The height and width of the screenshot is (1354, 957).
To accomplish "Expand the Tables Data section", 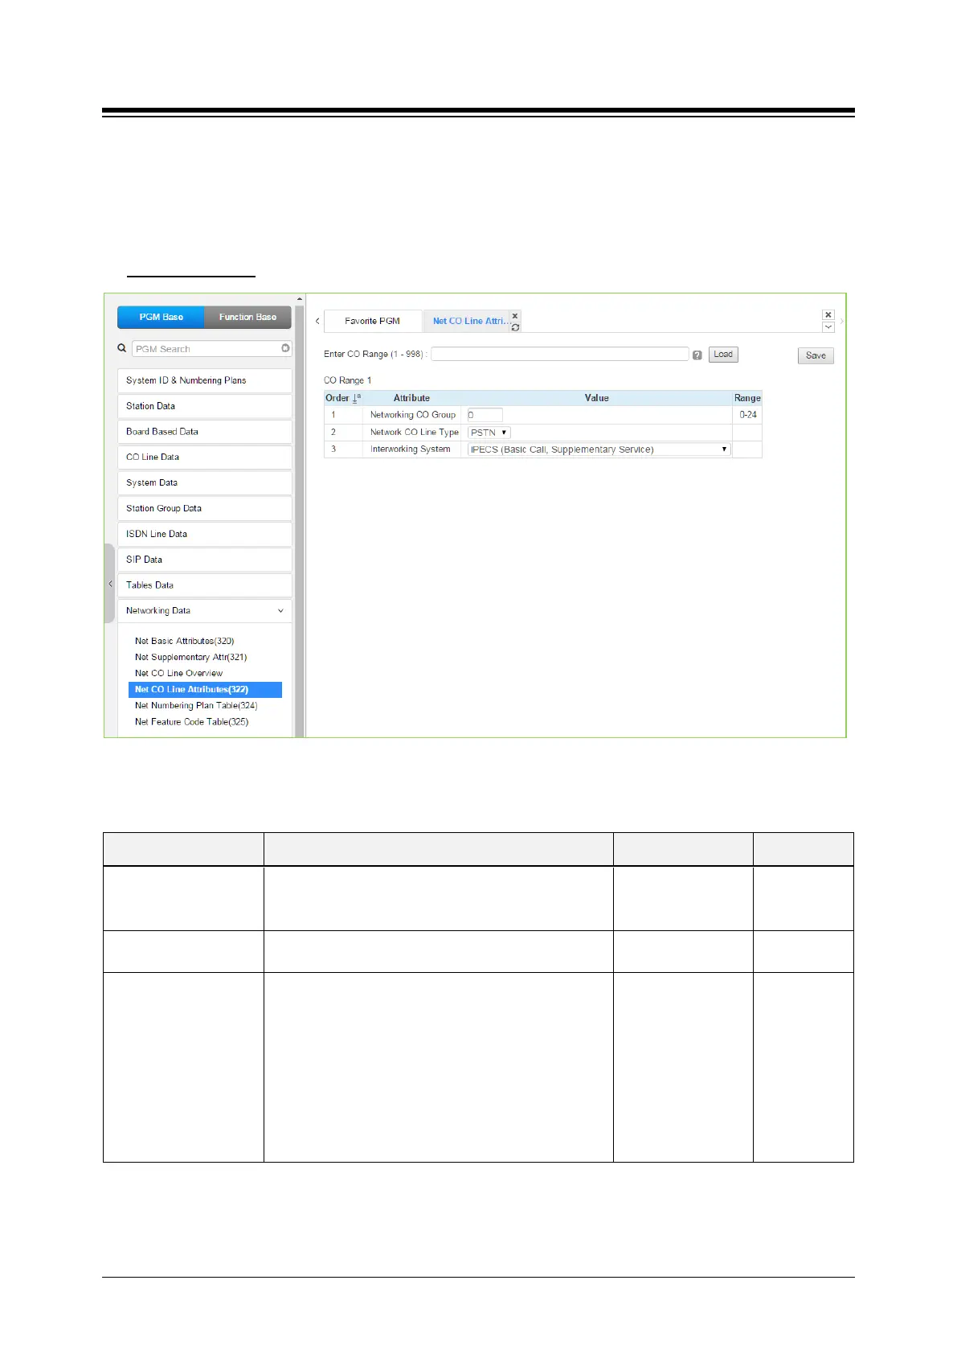I will (x=204, y=585).
